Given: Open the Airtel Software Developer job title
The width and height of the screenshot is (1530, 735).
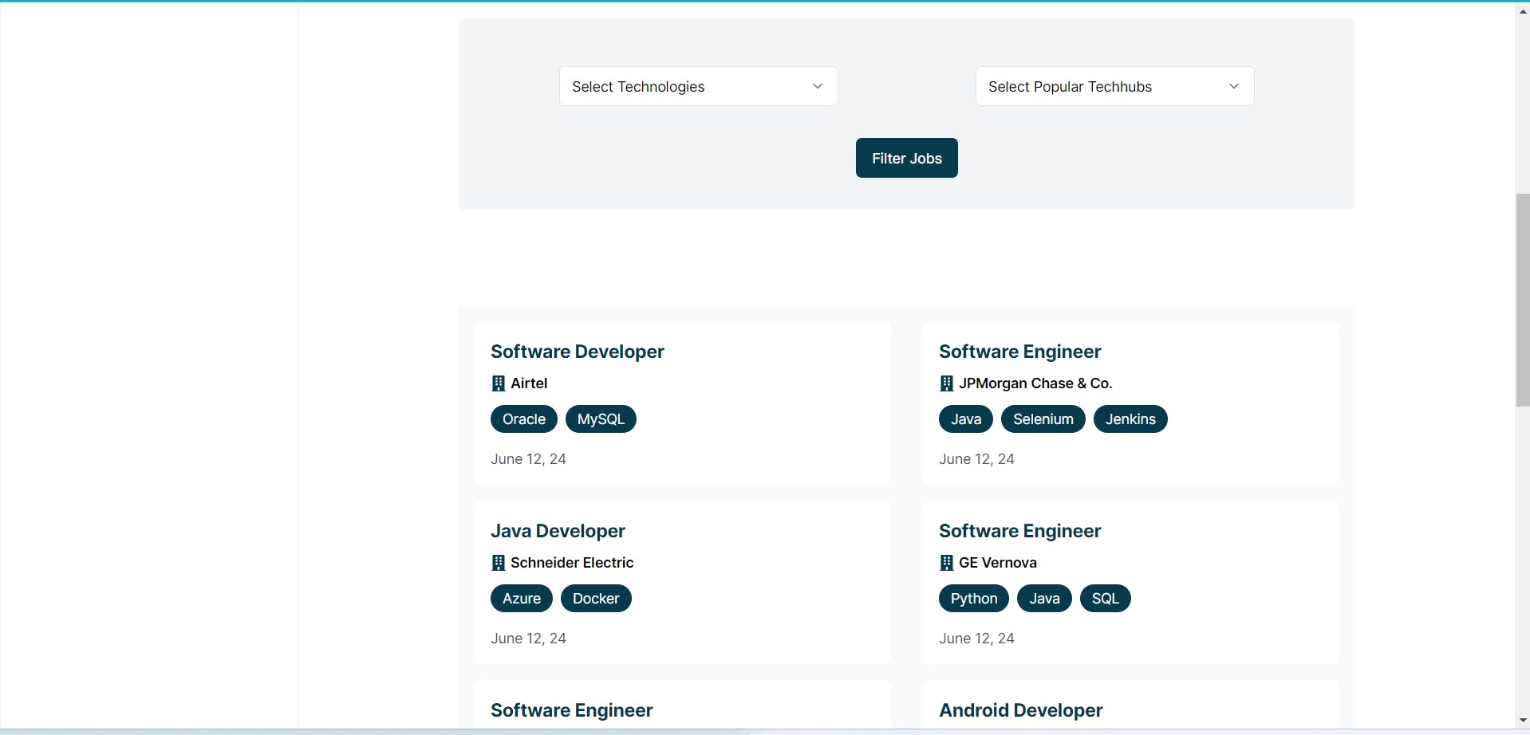Looking at the screenshot, I should [578, 352].
